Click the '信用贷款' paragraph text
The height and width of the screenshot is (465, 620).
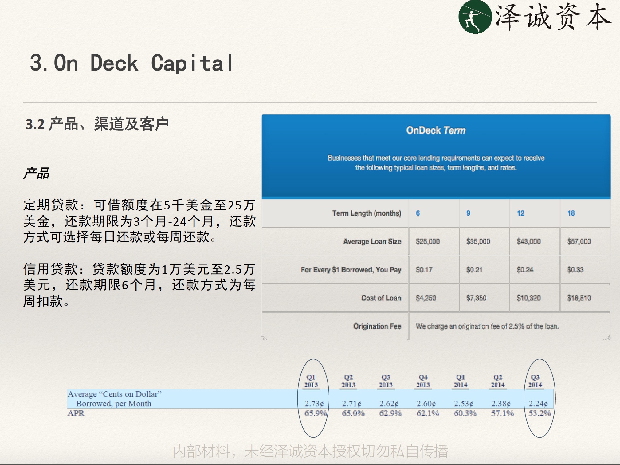139,285
